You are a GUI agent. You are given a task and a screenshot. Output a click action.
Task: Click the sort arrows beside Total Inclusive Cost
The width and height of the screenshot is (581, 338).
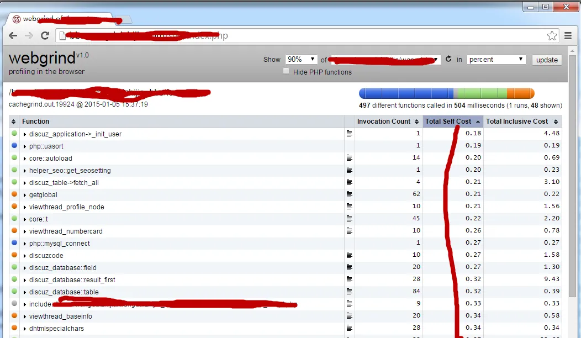click(556, 122)
